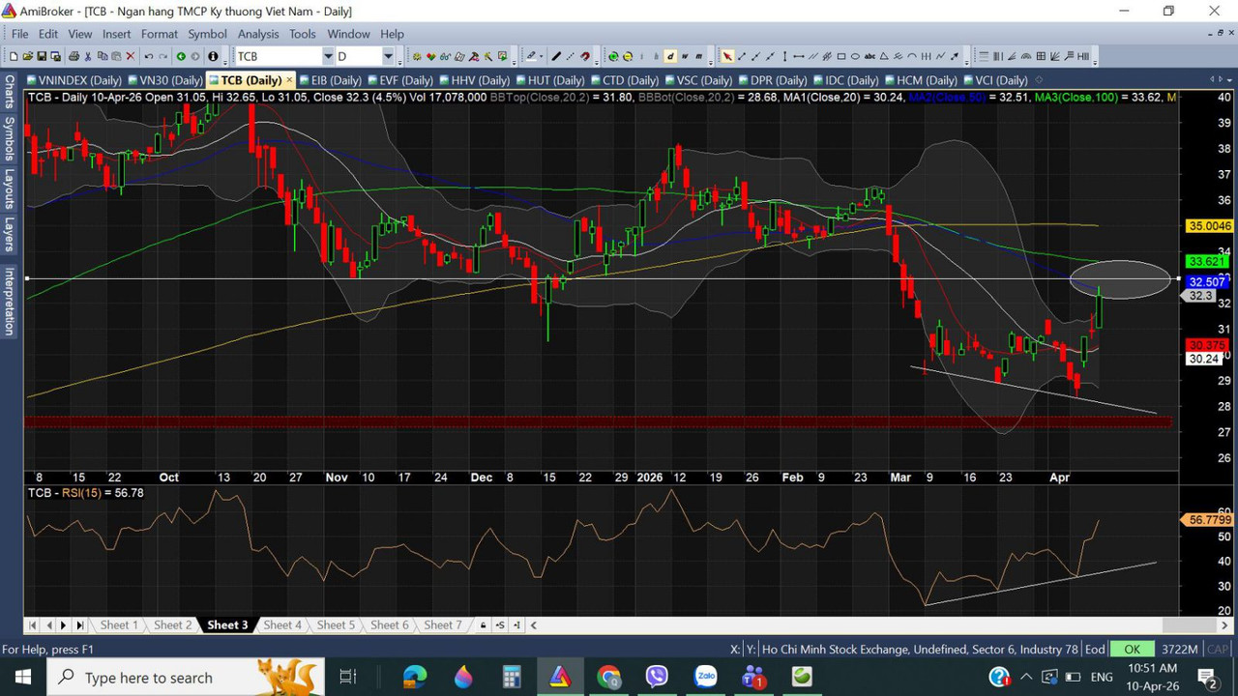Click the black Info circle icon
The height and width of the screenshot is (696, 1238).
(213, 56)
